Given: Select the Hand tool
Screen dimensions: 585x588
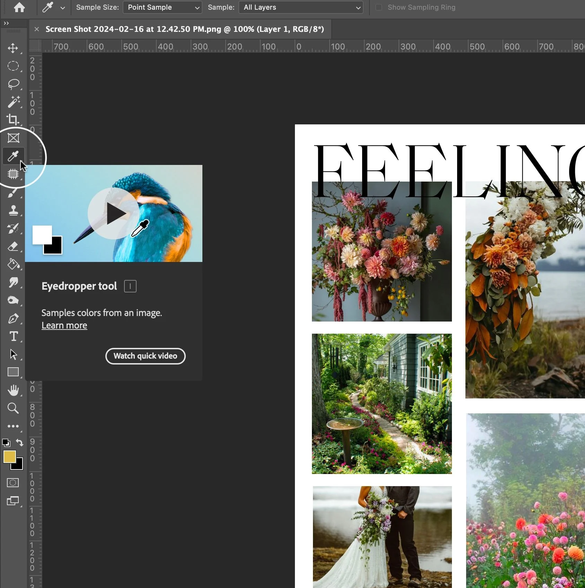Looking at the screenshot, I should point(13,390).
